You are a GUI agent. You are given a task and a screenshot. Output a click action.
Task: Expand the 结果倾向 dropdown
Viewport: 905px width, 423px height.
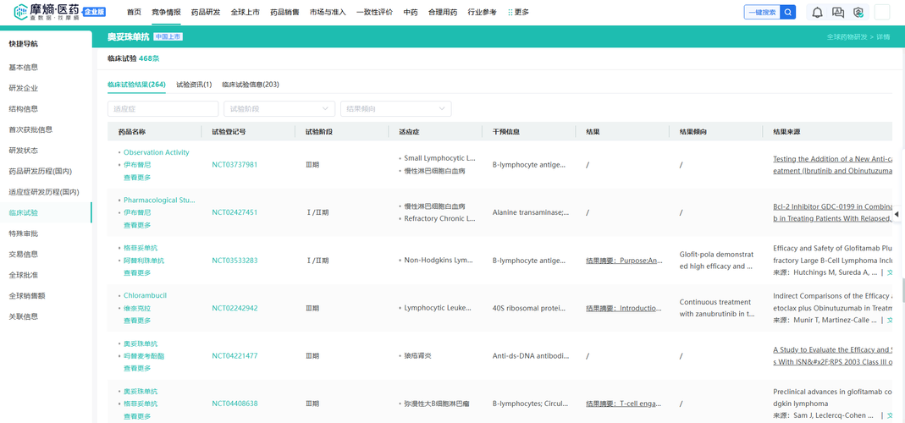click(x=395, y=109)
